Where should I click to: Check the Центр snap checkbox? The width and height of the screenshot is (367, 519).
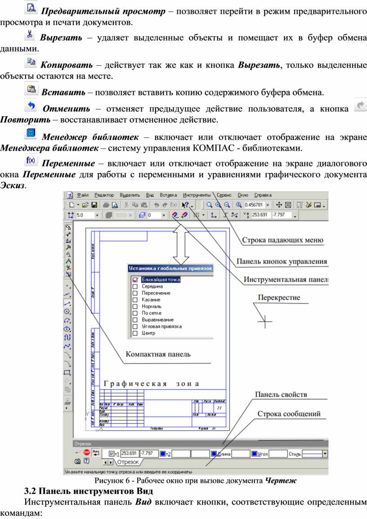(x=135, y=333)
